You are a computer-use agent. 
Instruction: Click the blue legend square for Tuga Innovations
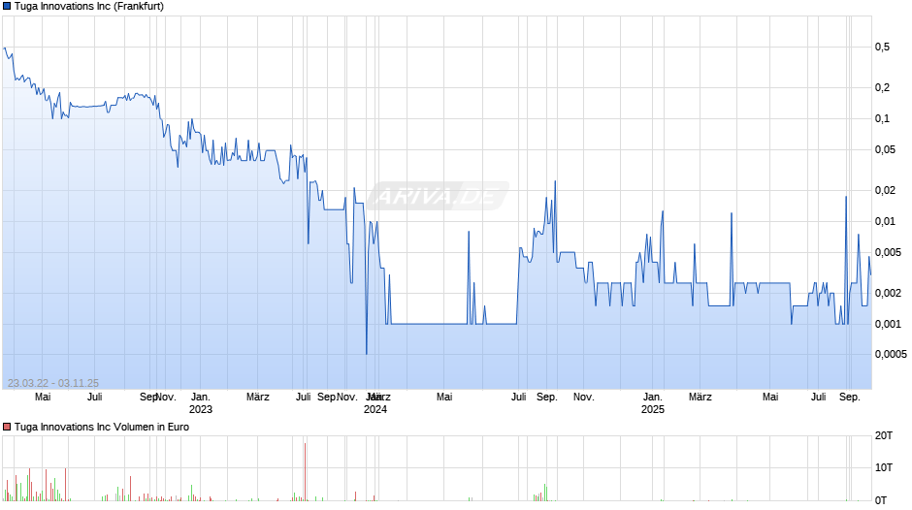[x=7, y=7]
